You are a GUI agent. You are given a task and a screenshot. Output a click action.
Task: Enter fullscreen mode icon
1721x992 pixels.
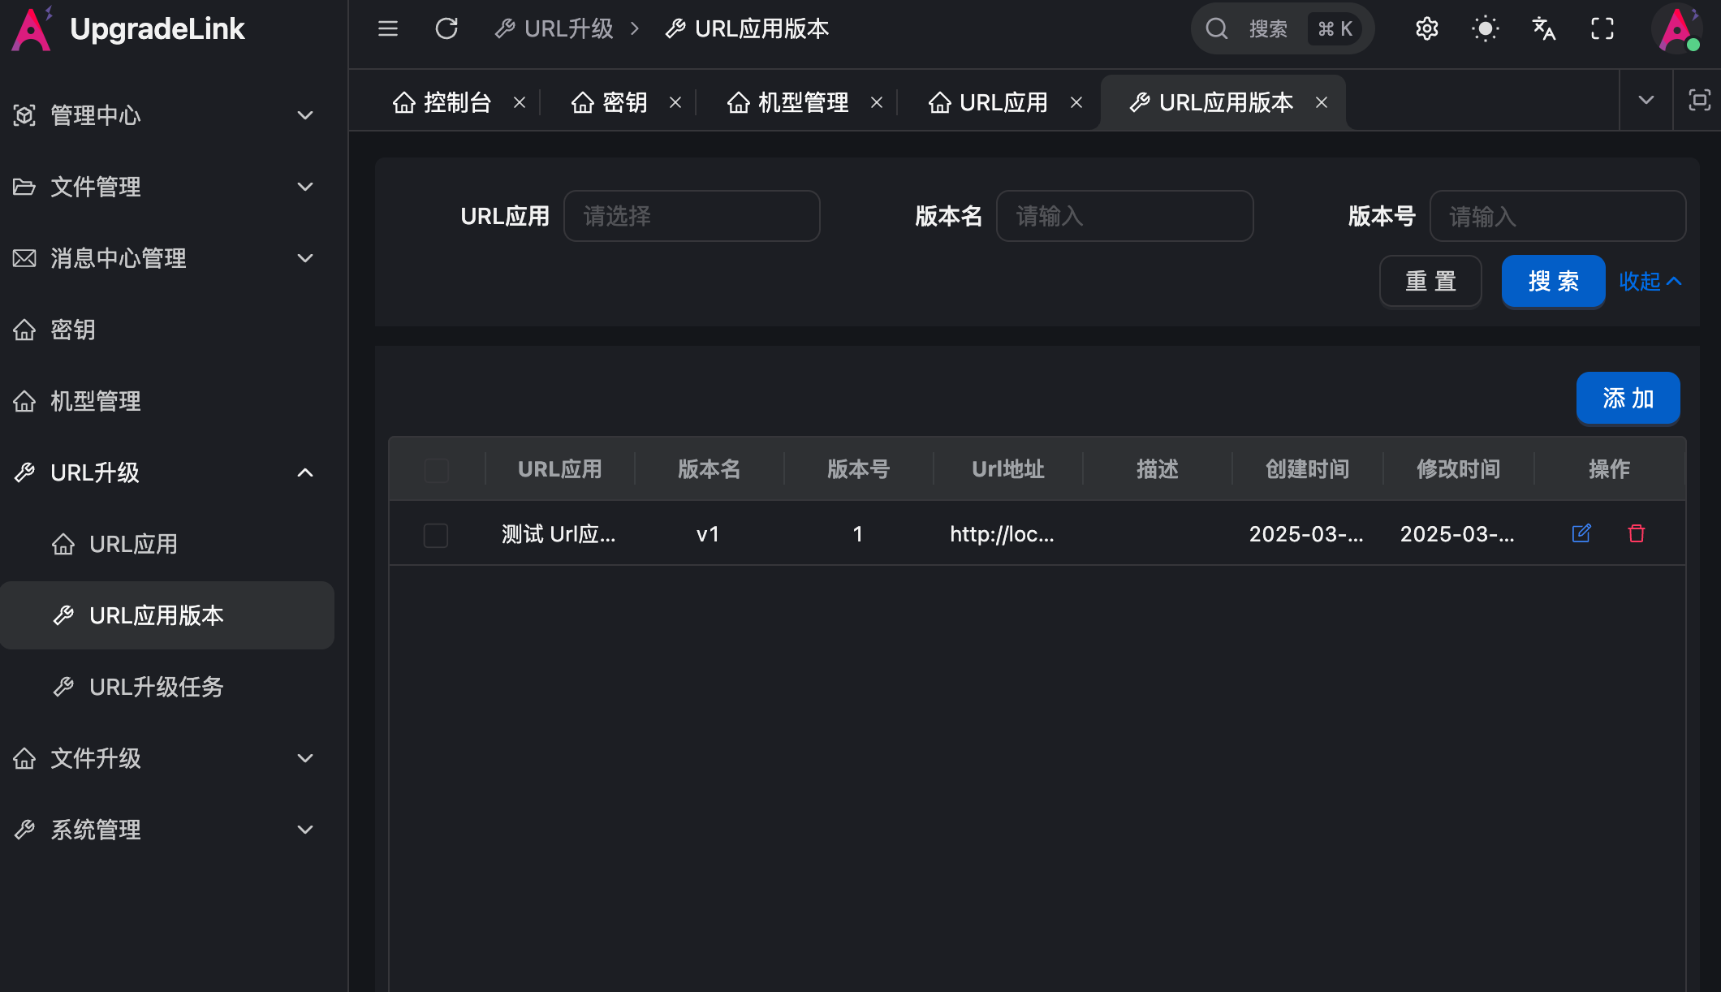click(1602, 29)
